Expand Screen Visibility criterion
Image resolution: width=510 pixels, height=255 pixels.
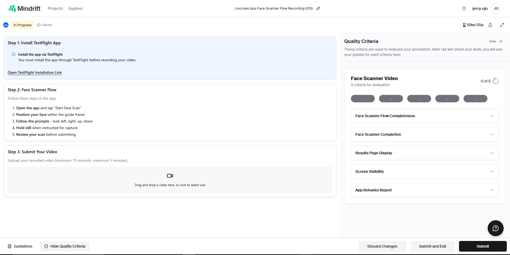[x=425, y=172]
